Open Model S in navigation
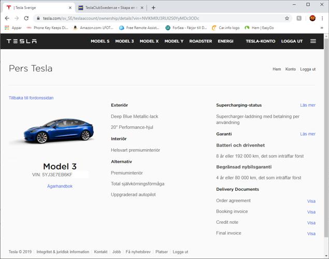Screen dimensions: 329x259 (100, 41)
